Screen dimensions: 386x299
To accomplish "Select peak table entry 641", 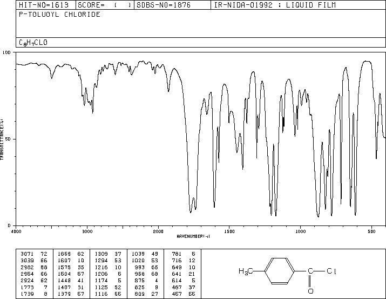I will point(177,274).
